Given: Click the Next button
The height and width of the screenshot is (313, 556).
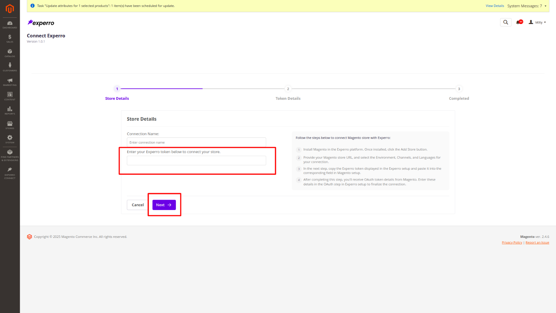Looking at the screenshot, I should (164, 205).
